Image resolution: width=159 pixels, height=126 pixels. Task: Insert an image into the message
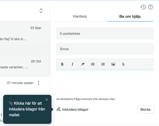pyautogui.click(x=113, y=64)
